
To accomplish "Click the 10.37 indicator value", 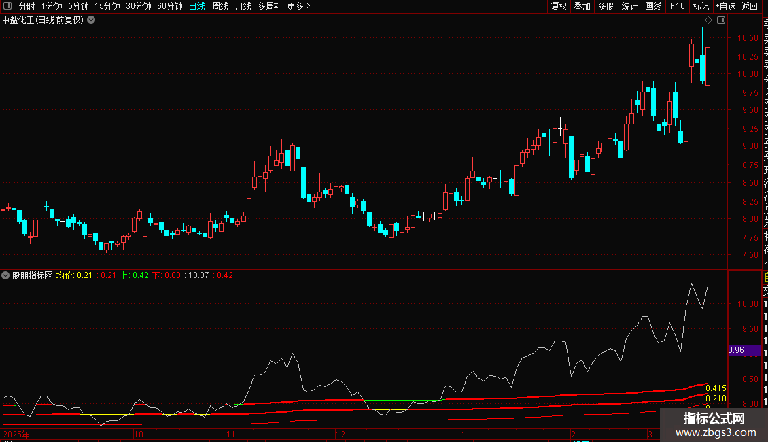I will tap(198, 275).
